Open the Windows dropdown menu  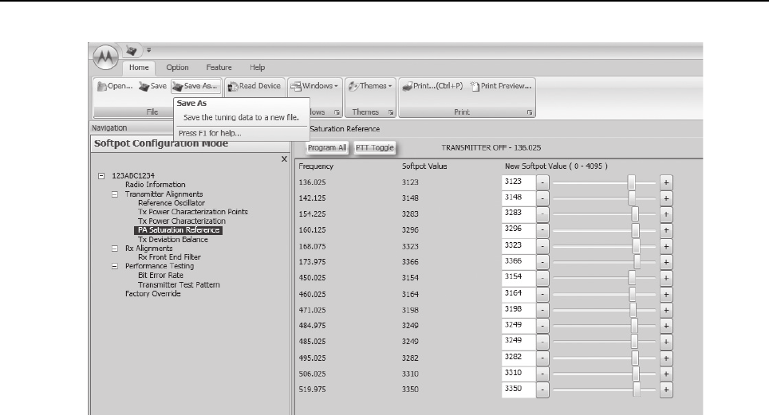click(x=314, y=86)
